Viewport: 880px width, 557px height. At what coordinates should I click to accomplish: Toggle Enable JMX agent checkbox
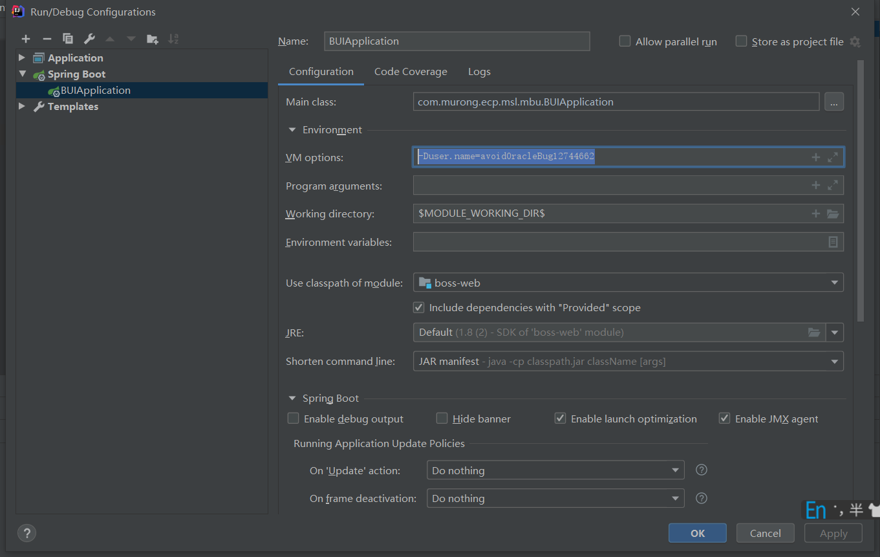point(724,419)
